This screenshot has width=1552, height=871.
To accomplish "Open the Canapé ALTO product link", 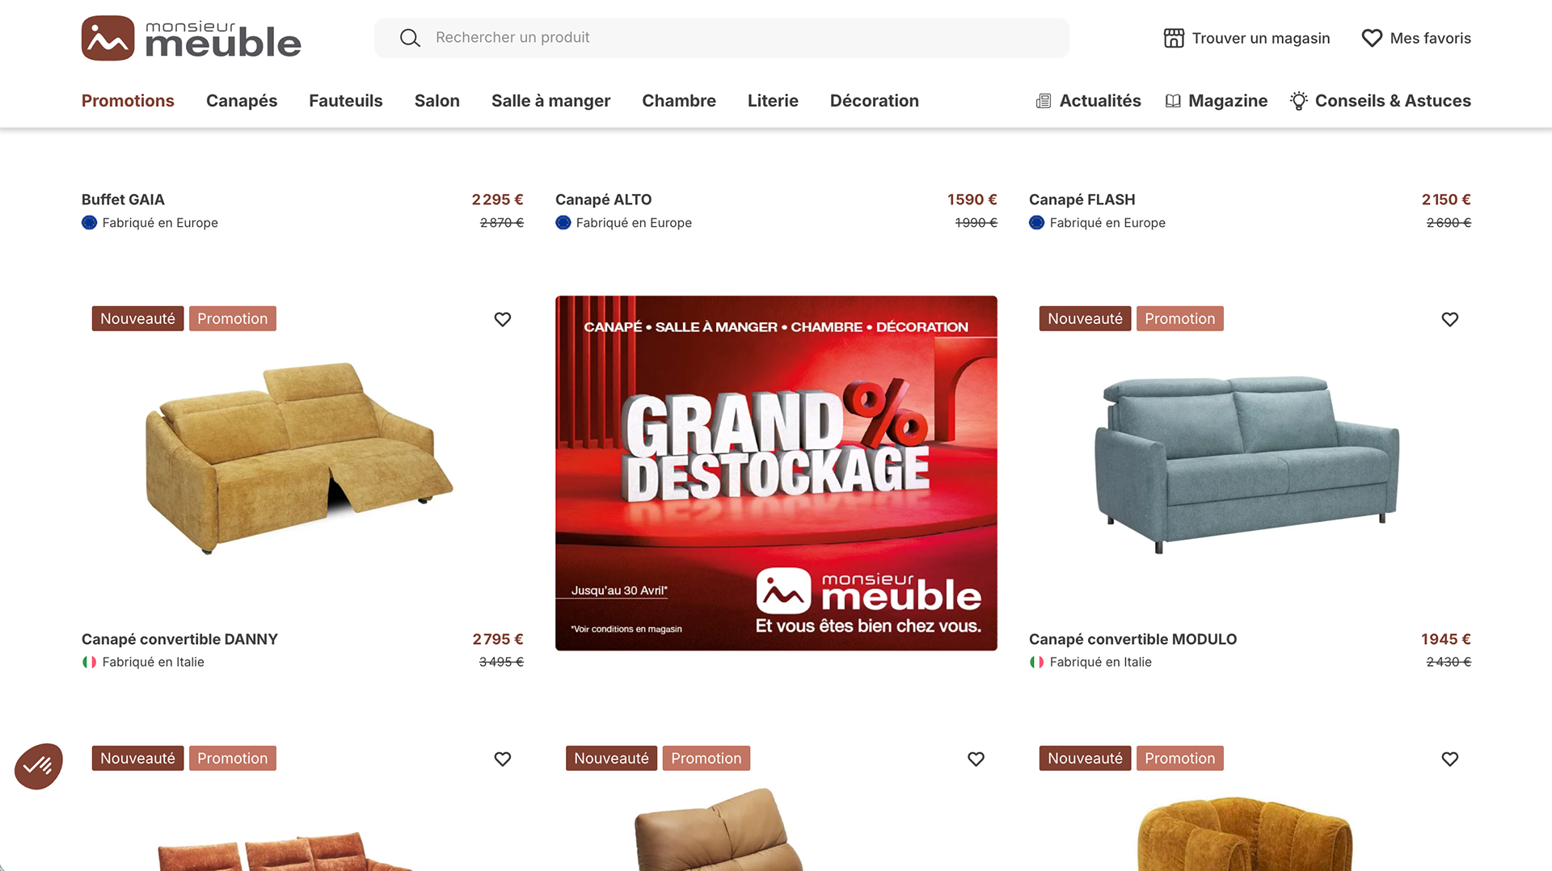I will 603,200.
